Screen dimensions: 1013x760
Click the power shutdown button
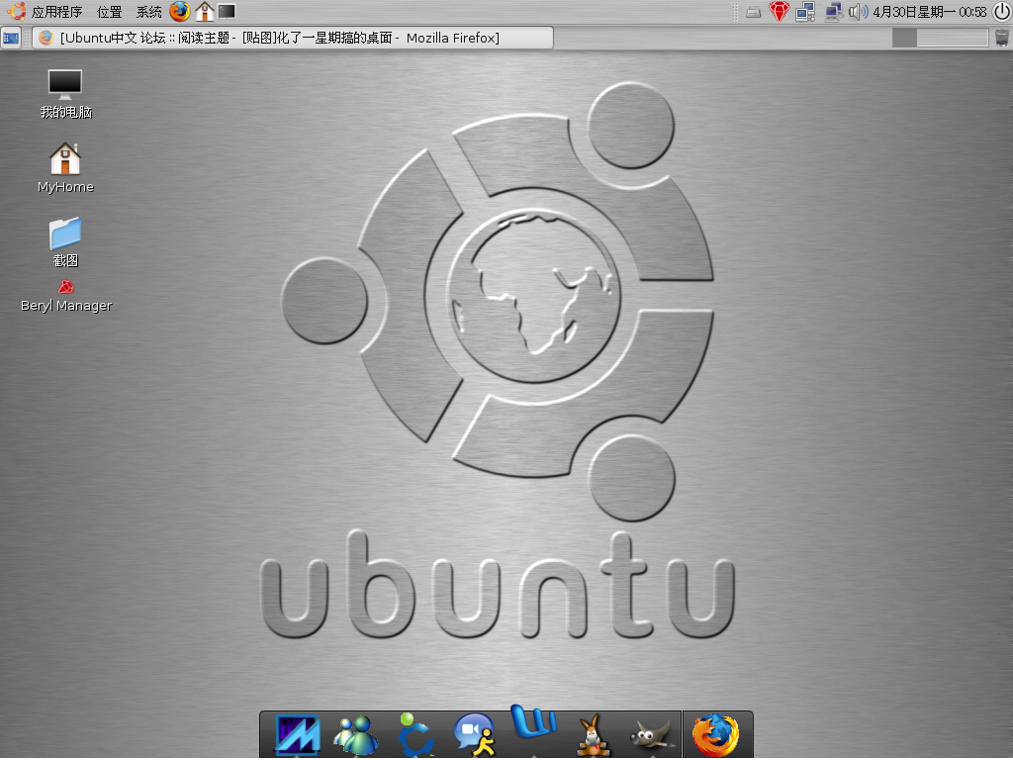tap(1002, 12)
